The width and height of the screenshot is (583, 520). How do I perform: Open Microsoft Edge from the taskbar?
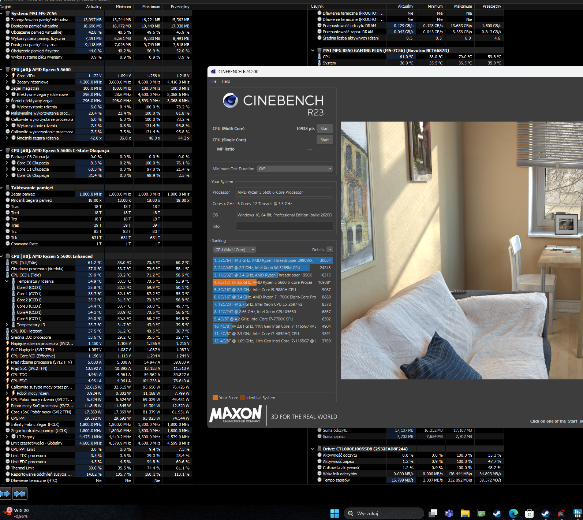(x=513, y=513)
